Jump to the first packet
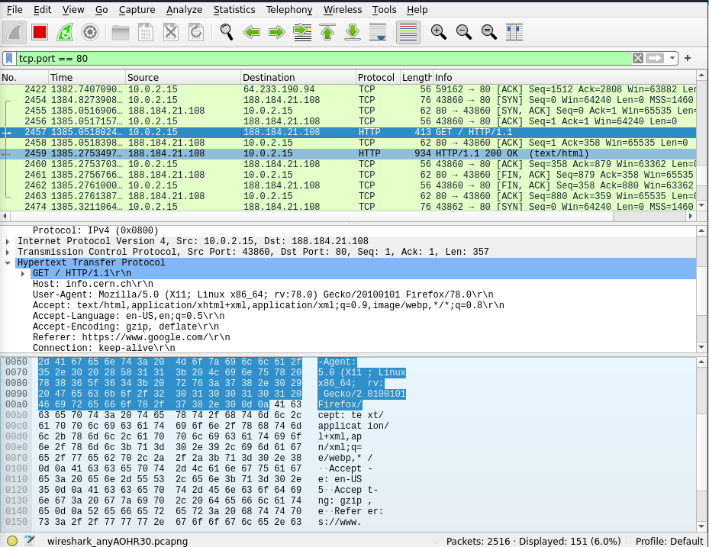 coord(327,32)
